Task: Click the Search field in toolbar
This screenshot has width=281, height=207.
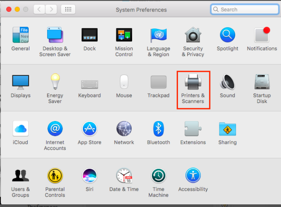Action: [245, 10]
